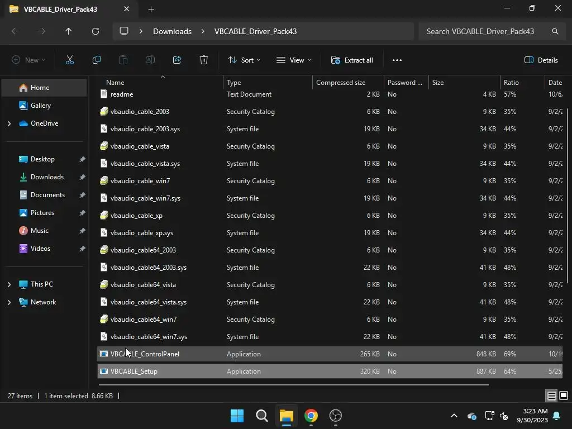
Task: Select vbaudio_cable_xp.sys file
Action: point(330,233)
